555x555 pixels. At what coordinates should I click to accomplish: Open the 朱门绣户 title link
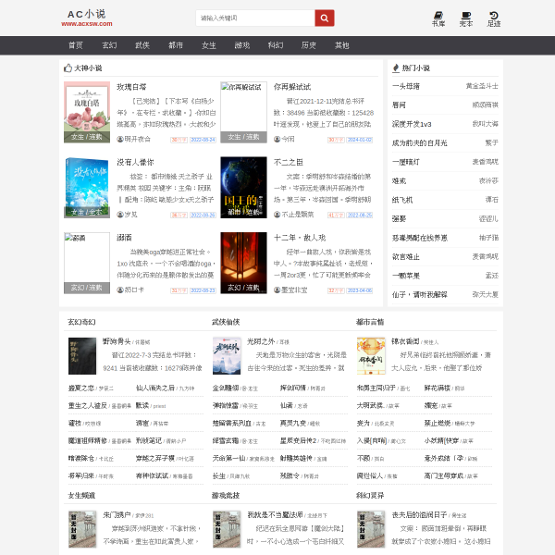coord(117,514)
